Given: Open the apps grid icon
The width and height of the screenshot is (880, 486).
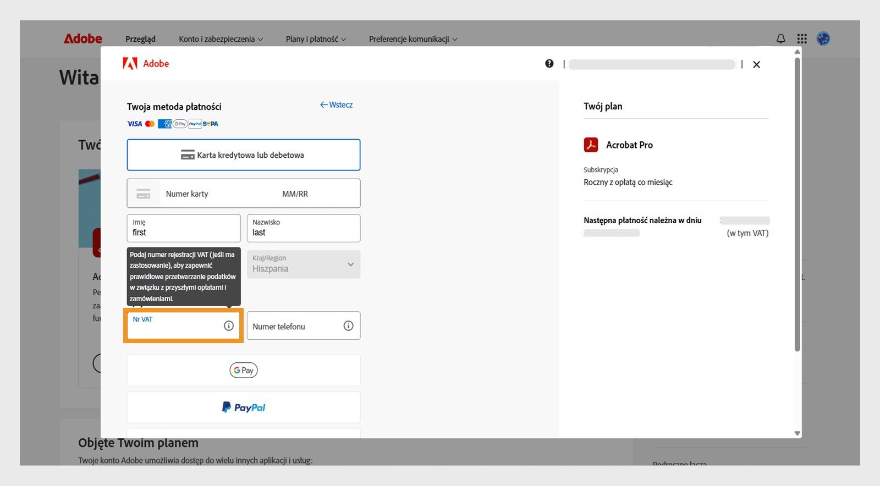Looking at the screenshot, I should [802, 38].
